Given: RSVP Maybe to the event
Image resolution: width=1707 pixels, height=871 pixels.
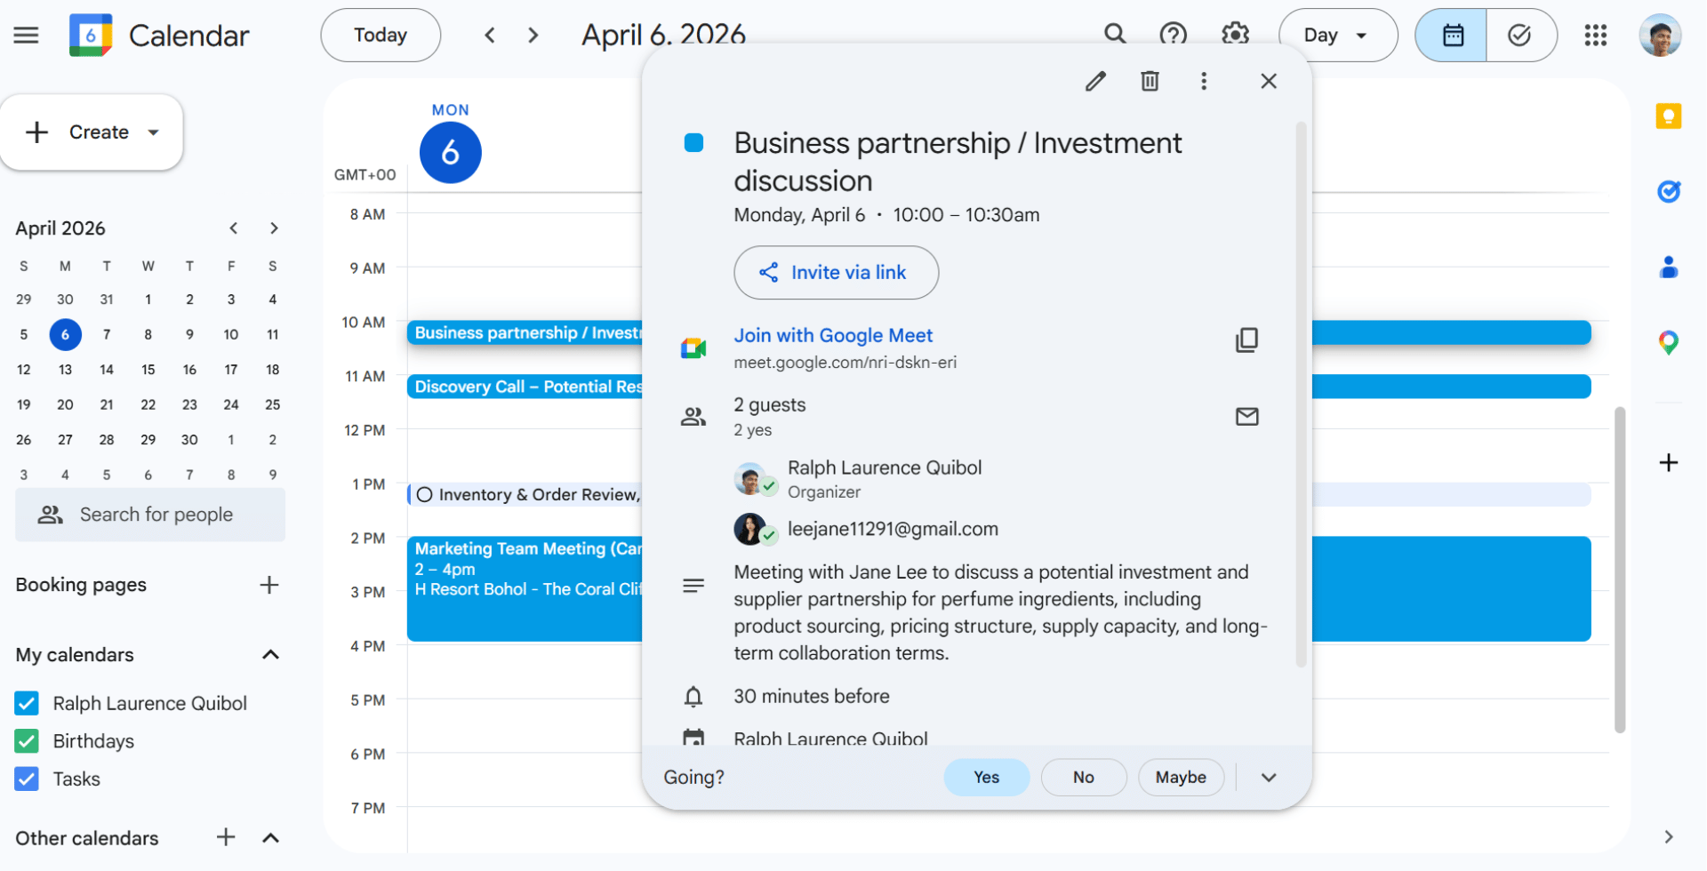Looking at the screenshot, I should tap(1181, 778).
